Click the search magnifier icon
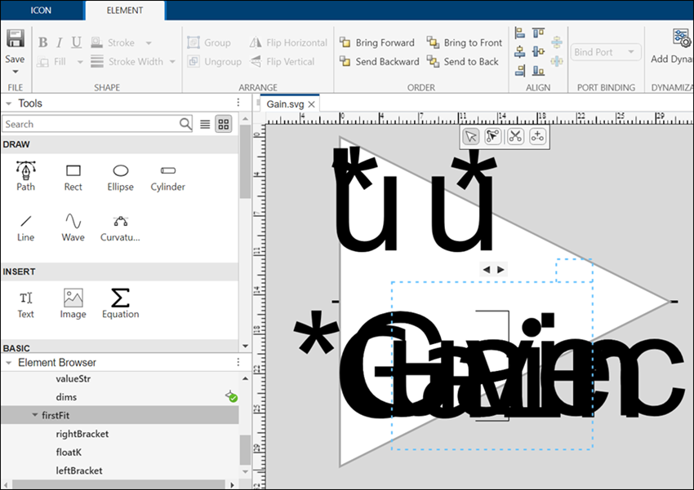The width and height of the screenshot is (694, 490). point(185,124)
